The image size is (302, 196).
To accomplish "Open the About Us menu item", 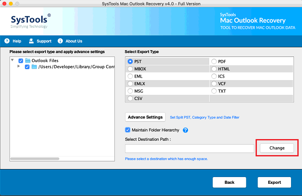I will tap(74, 41).
